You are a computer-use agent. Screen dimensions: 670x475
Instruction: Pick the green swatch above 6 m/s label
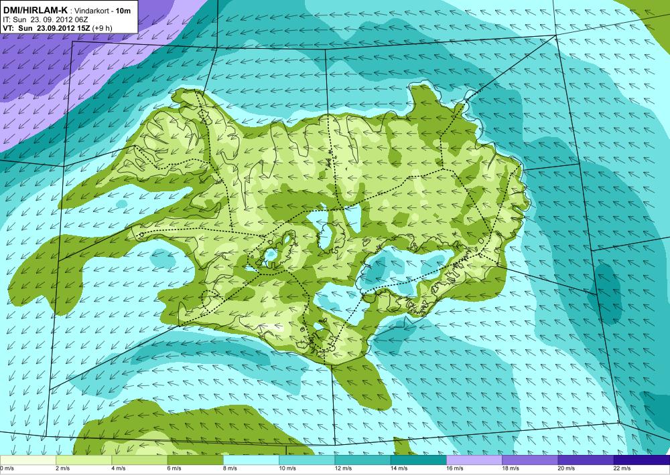click(x=195, y=460)
